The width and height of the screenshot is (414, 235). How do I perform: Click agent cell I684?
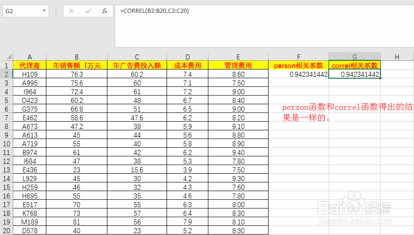pos(29,161)
